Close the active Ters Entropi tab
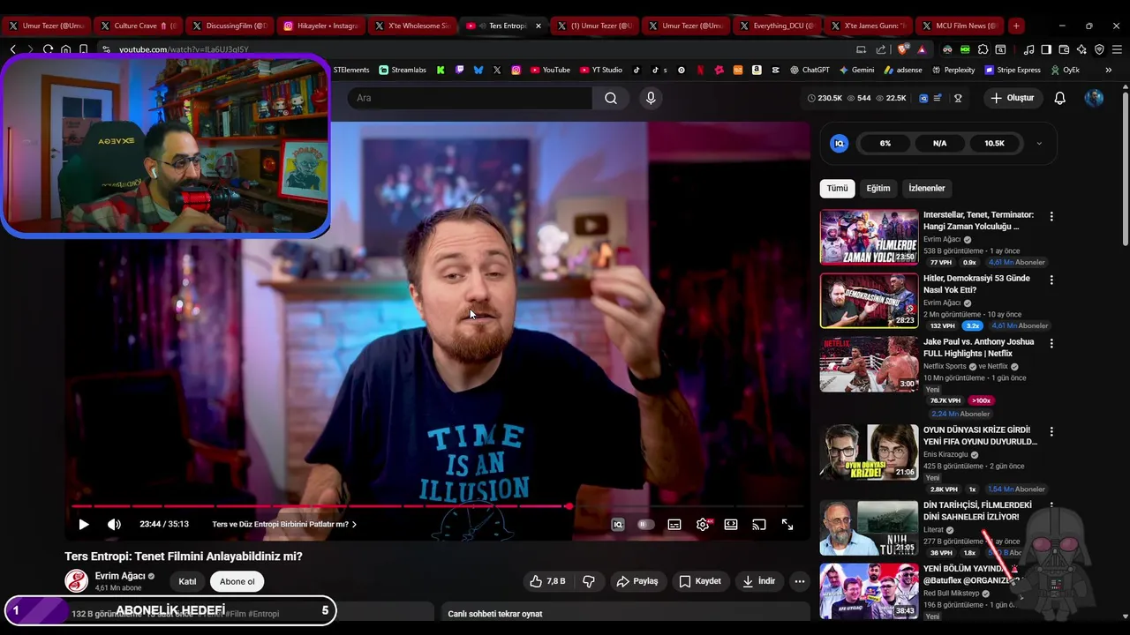Image resolution: width=1130 pixels, height=635 pixels. [x=539, y=26]
